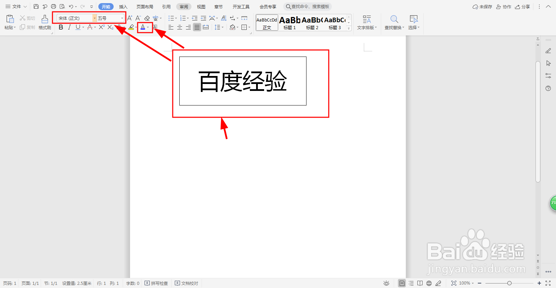Toggle Bold formatting
556x288 pixels.
click(61, 27)
